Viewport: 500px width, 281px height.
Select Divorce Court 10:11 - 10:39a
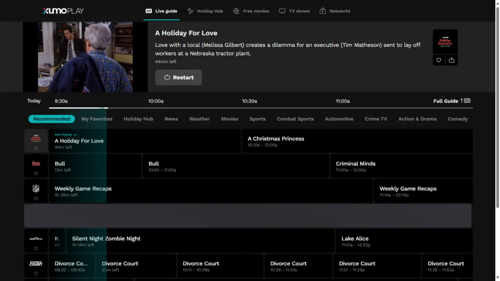[220, 266]
